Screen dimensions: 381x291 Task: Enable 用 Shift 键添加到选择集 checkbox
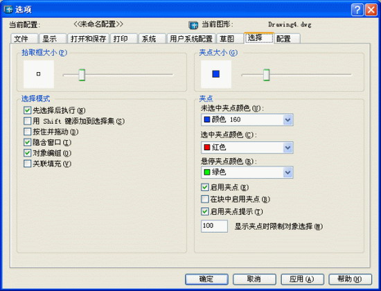point(27,121)
